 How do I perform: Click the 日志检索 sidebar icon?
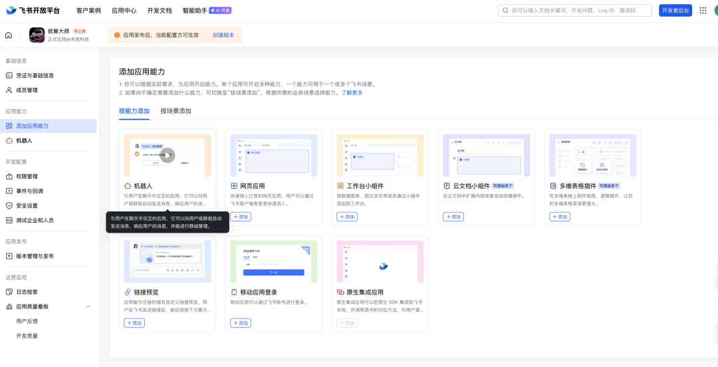[9, 292]
